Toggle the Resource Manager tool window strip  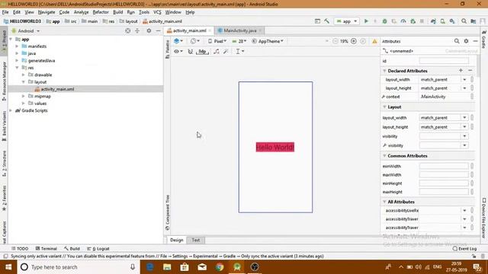4,81
